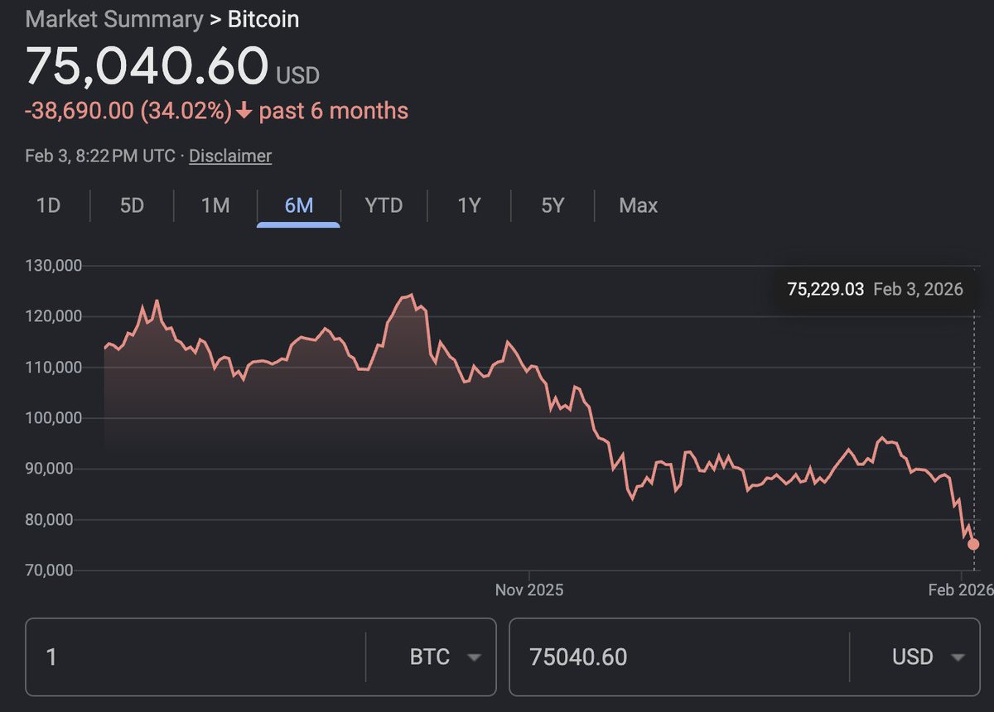This screenshot has width=994, height=712.
Task: Click the 120,000 y-axis label
Action: pyautogui.click(x=53, y=316)
